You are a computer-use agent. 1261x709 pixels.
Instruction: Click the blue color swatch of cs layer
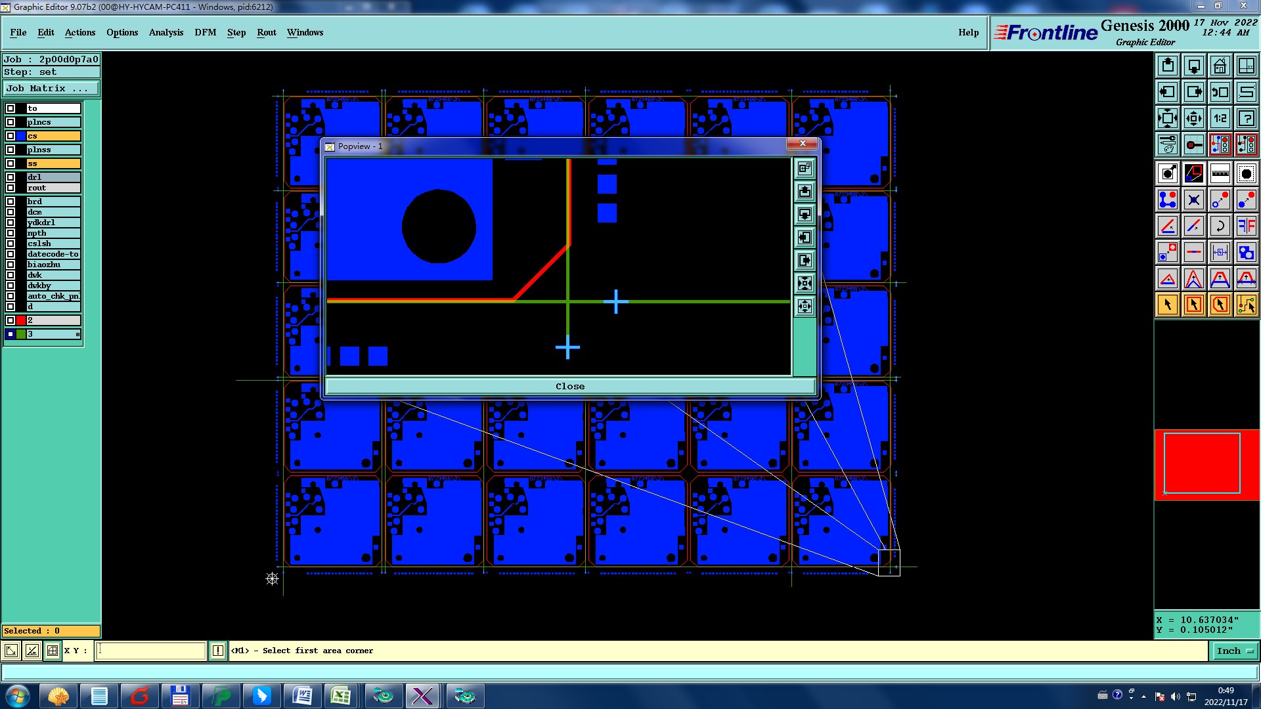tap(21, 136)
